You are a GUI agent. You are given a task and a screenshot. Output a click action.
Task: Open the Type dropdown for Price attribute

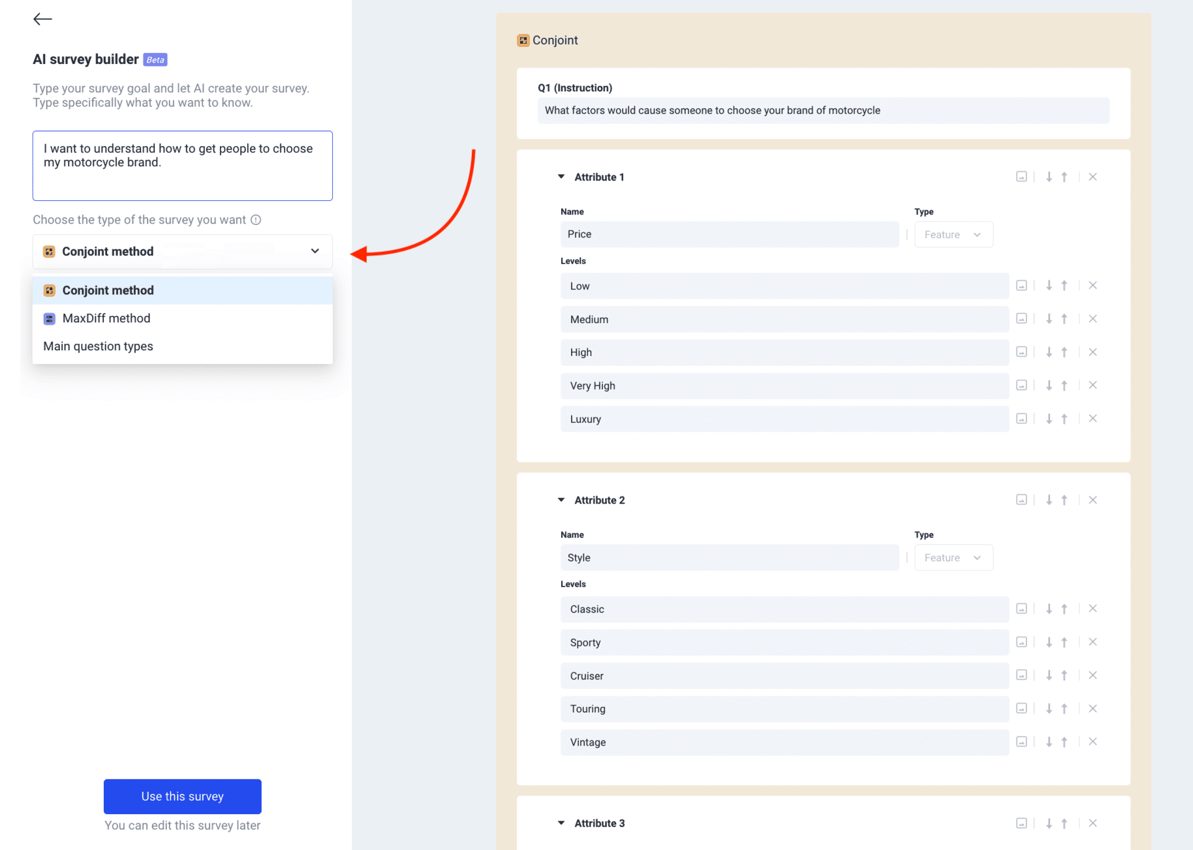click(x=953, y=234)
